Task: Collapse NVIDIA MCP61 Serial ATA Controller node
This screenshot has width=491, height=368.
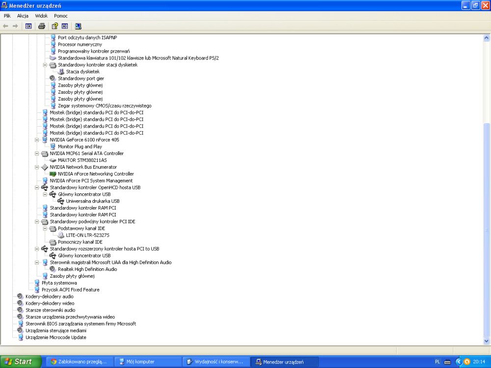Action: [37, 154]
